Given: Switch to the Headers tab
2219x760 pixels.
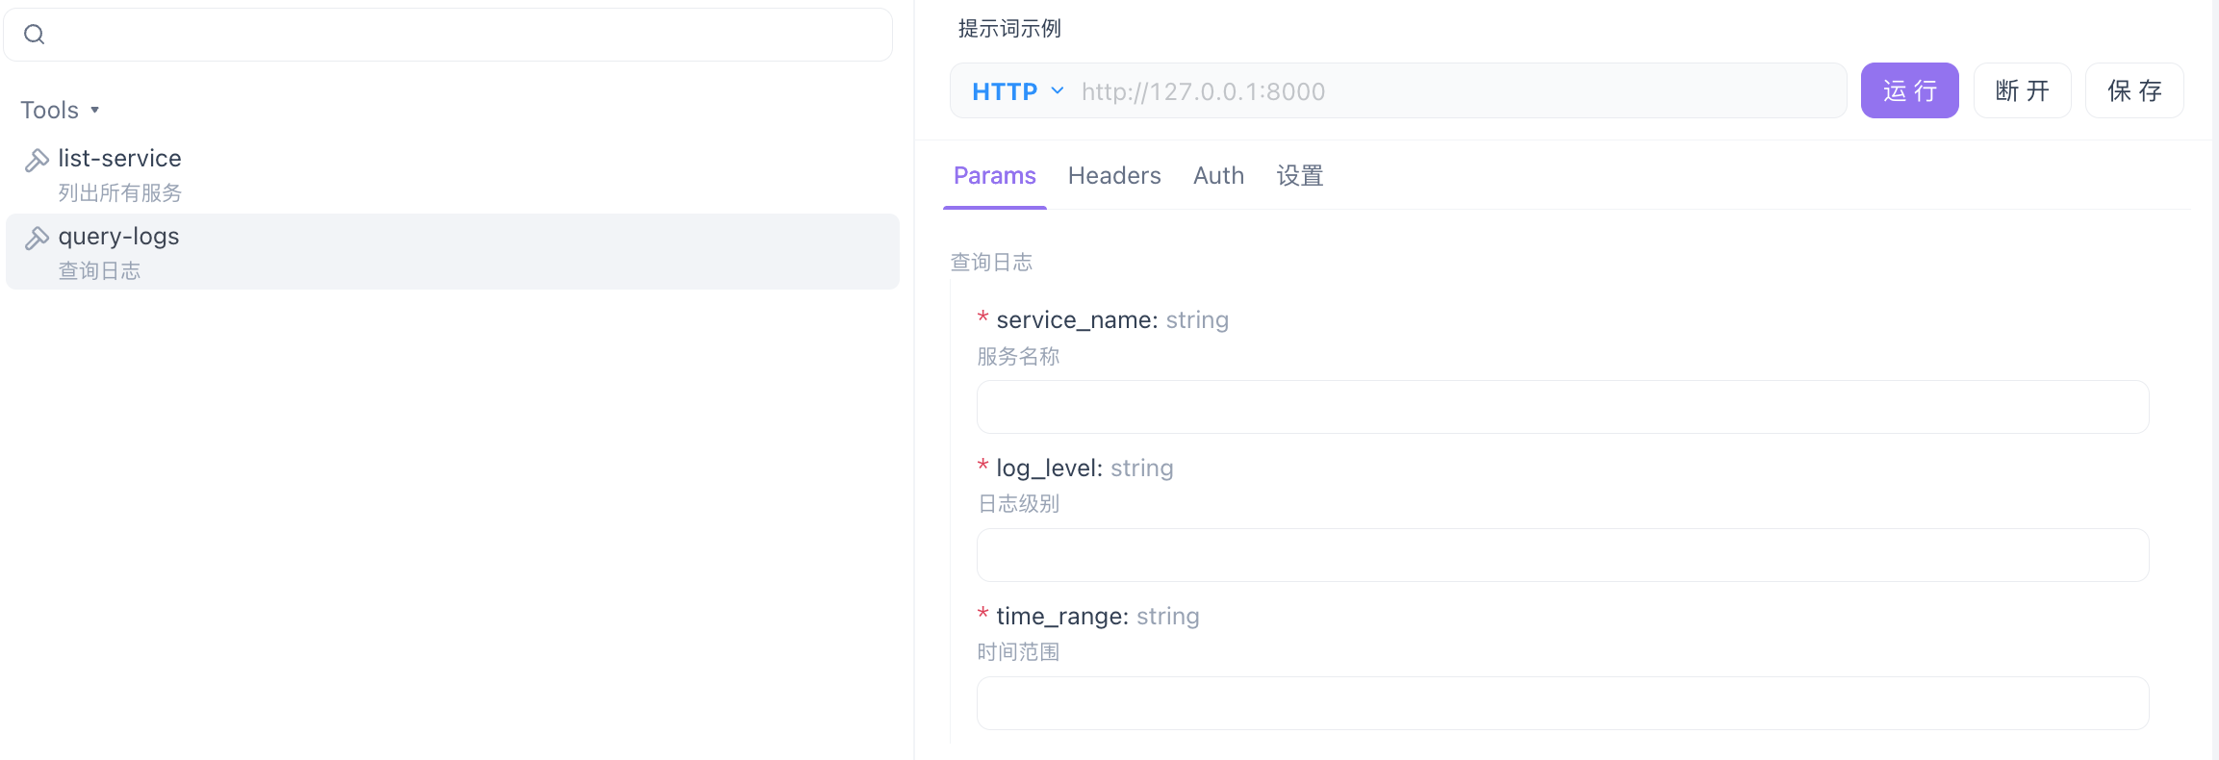Looking at the screenshot, I should pos(1114,176).
